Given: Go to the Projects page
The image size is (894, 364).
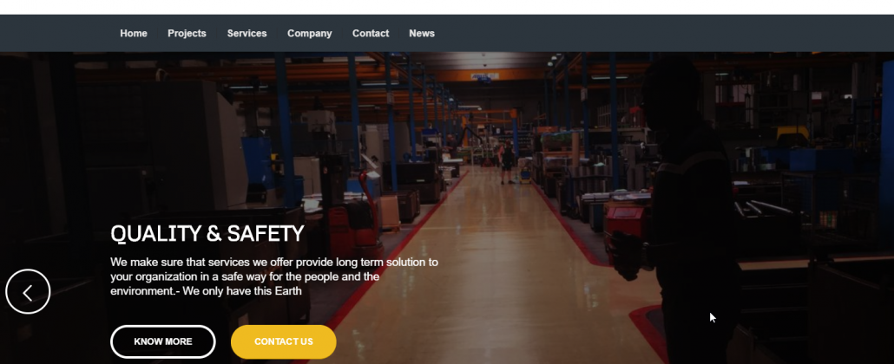Looking at the screenshot, I should tap(187, 34).
